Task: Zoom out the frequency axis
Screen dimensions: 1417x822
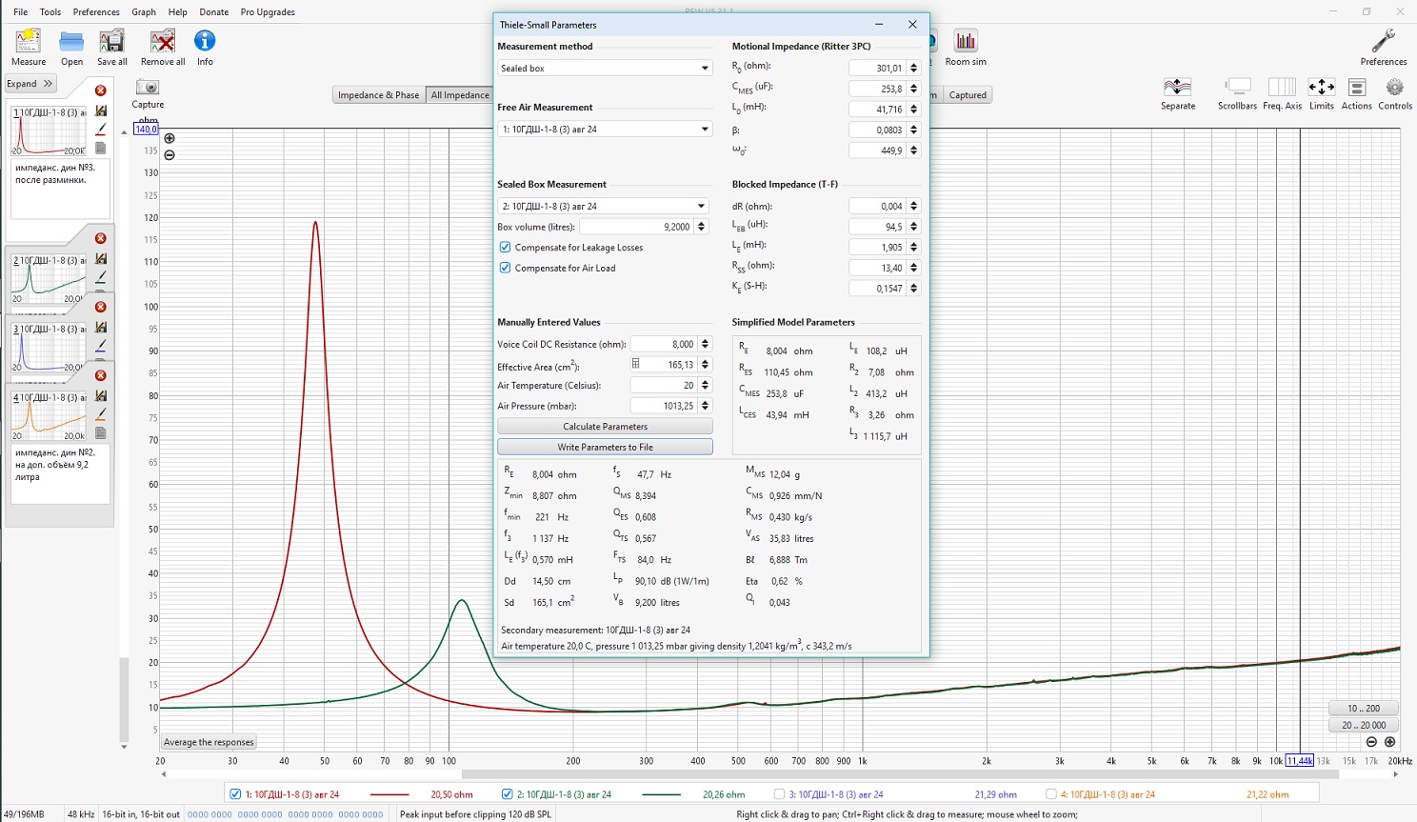Action: 1371,742
